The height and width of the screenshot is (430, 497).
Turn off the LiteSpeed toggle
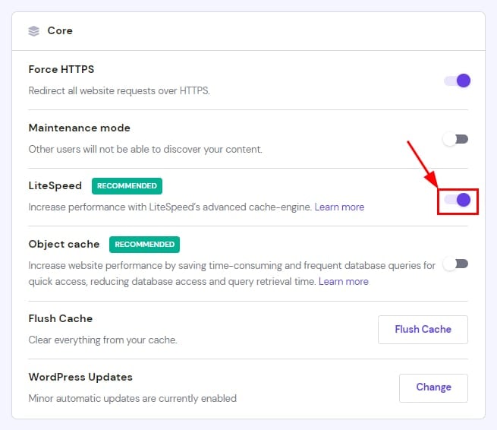(457, 200)
